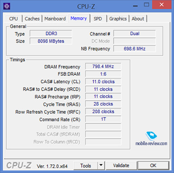Click the 8098 MBytes size value

[x=51, y=41]
